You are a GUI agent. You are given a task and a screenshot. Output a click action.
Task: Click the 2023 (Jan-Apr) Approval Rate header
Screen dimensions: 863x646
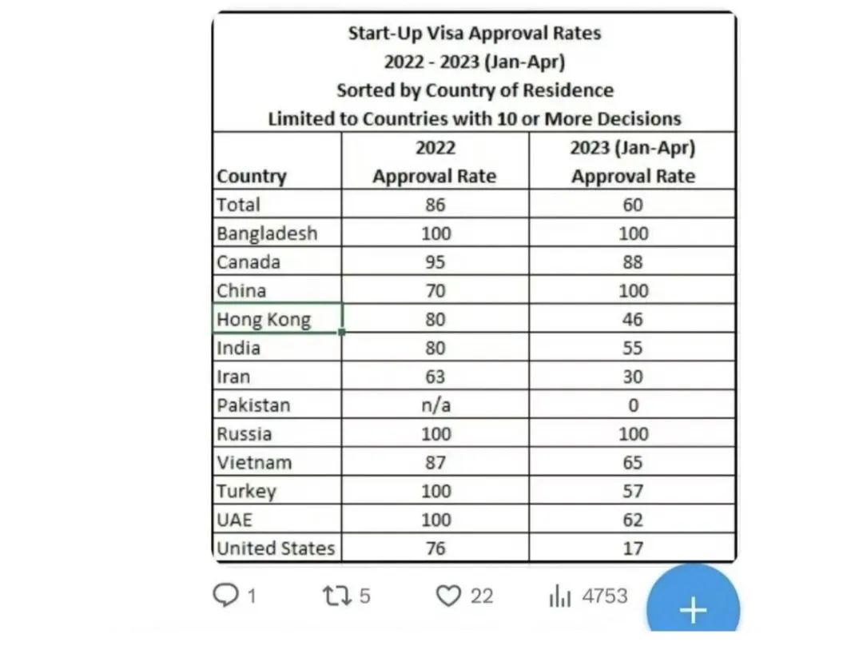633,162
